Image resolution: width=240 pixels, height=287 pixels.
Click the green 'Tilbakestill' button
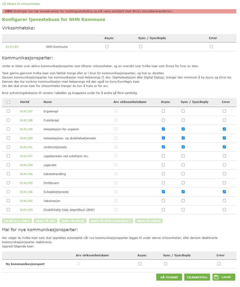click(x=197, y=277)
